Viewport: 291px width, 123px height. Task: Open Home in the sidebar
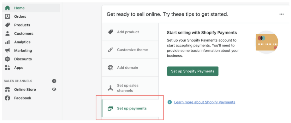point(31,8)
